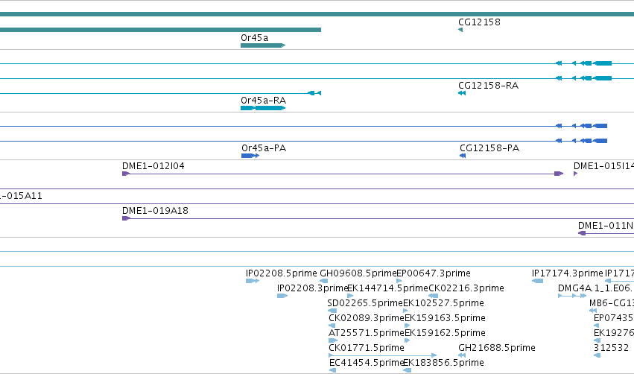Select the EK144714.5prime label

[x=387, y=288]
